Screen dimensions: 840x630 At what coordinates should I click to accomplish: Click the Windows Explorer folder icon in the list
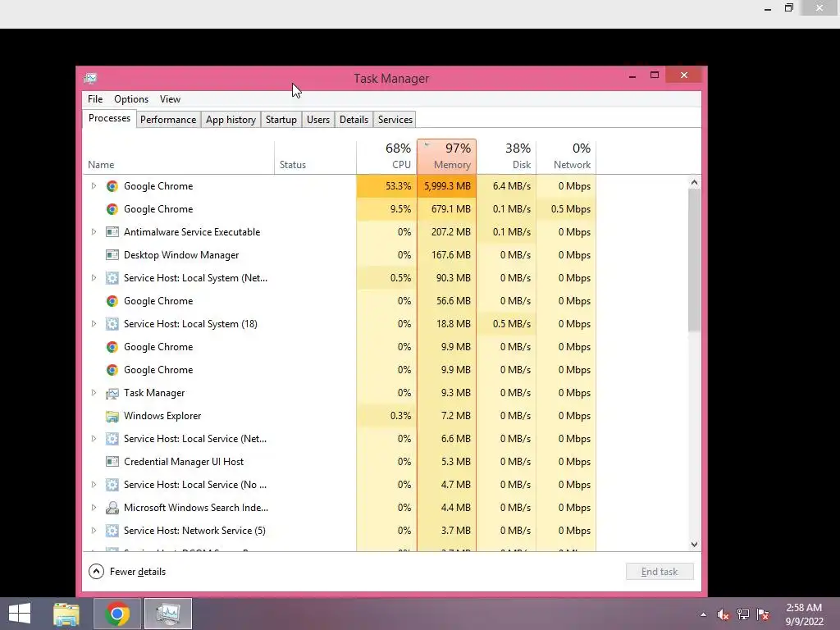point(112,416)
